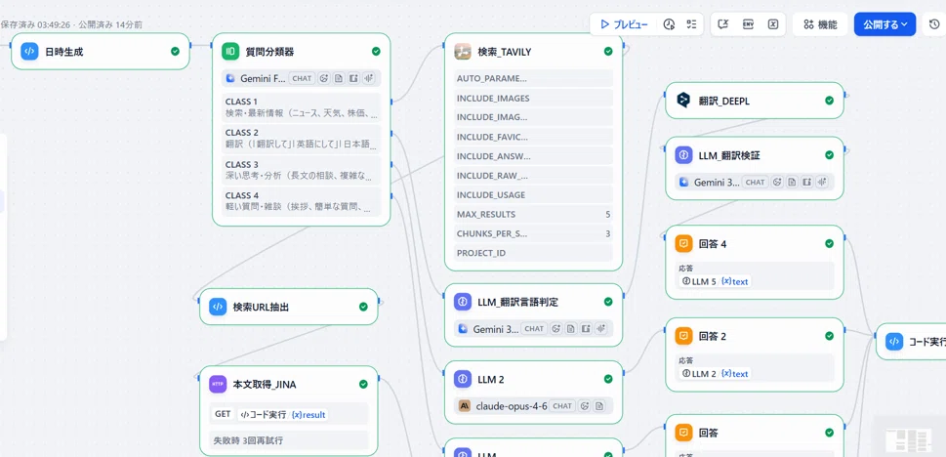Expand the 公開する publish dropdown
Viewport: 946px width, 457px height.
pyautogui.click(x=884, y=24)
